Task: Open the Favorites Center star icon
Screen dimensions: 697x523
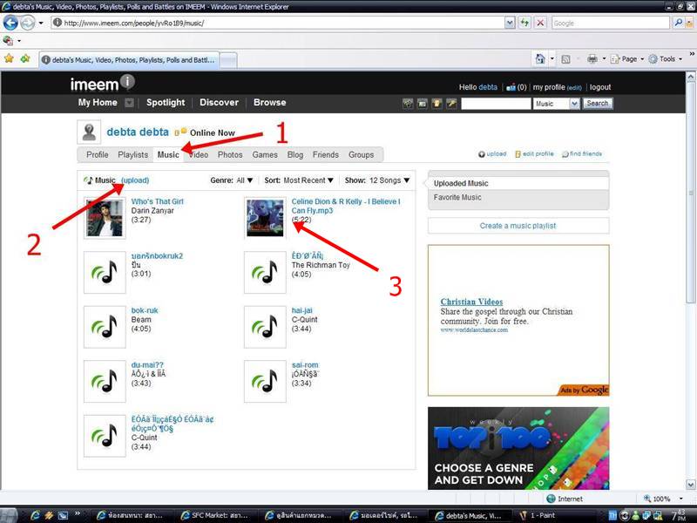Action: pyautogui.click(x=9, y=58)
